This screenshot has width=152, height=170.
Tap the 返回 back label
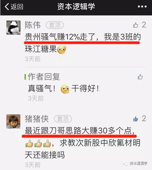tap(17, 7)
